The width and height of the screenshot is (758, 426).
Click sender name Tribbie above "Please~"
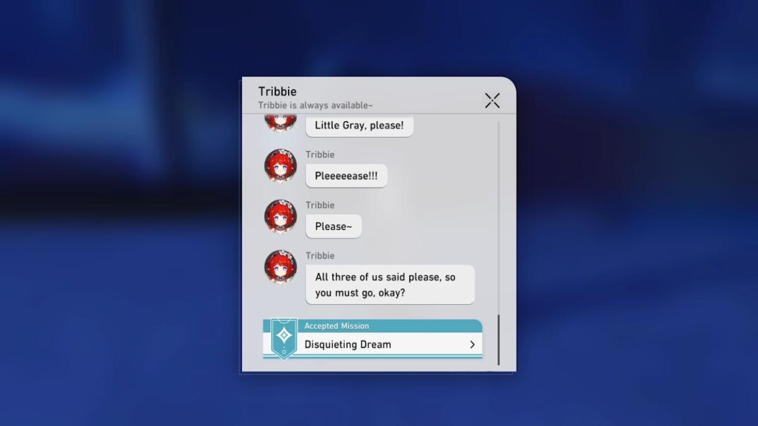click(320, 205)
